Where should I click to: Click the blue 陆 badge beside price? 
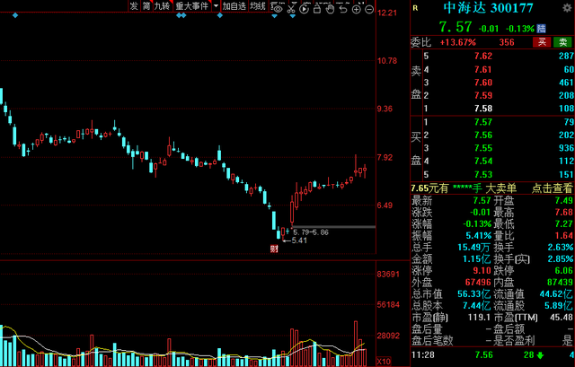(x=541, y=28)
